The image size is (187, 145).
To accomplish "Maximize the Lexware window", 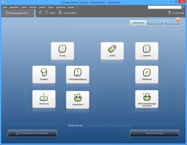I will click(x=176, y=2).
